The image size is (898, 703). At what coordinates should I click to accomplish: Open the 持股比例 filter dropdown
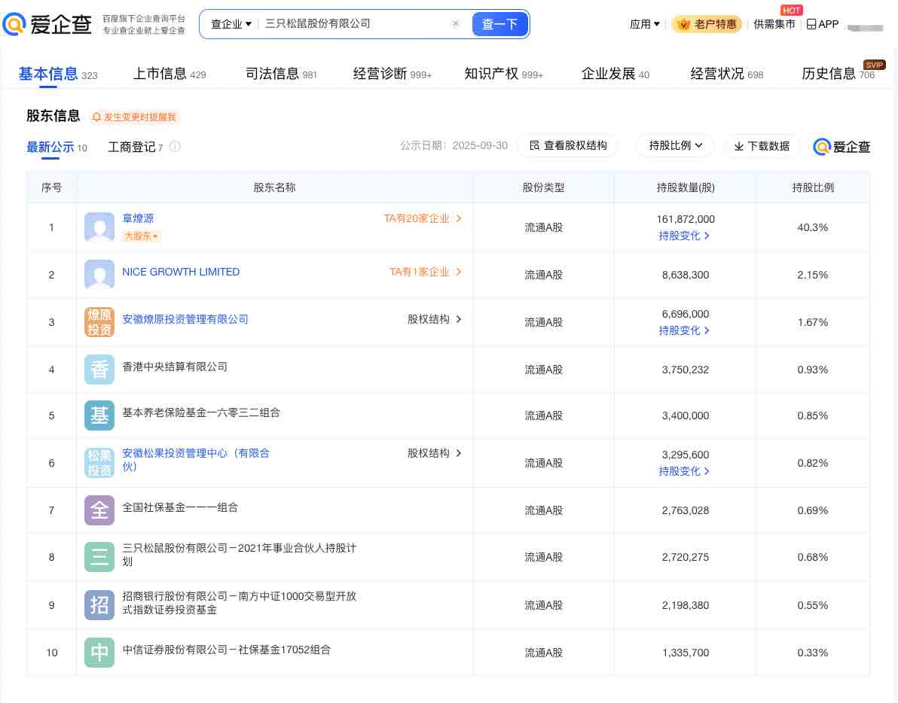(x=675, y=145)
